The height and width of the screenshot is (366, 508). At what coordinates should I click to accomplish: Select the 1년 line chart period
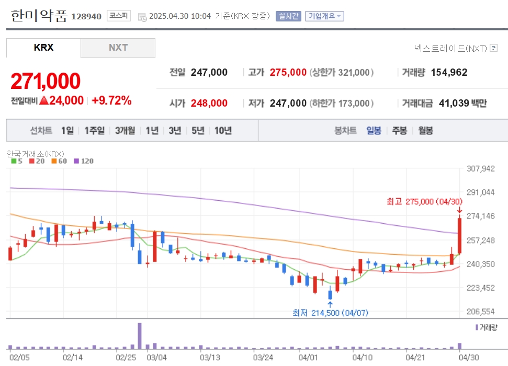pyautogui.click(x=152, y=131)
